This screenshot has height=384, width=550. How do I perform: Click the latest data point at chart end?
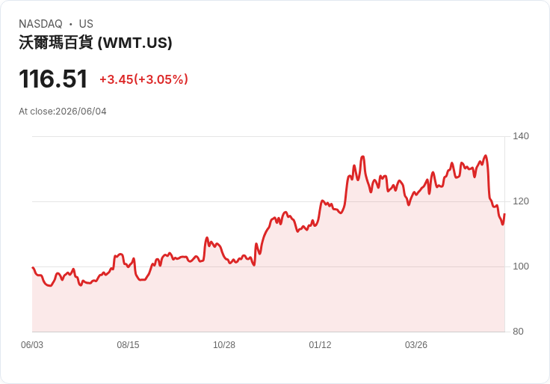[x=504, y=213]
